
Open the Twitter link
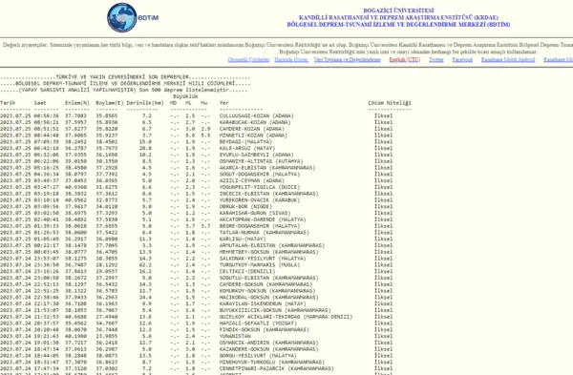coord(436,59)
